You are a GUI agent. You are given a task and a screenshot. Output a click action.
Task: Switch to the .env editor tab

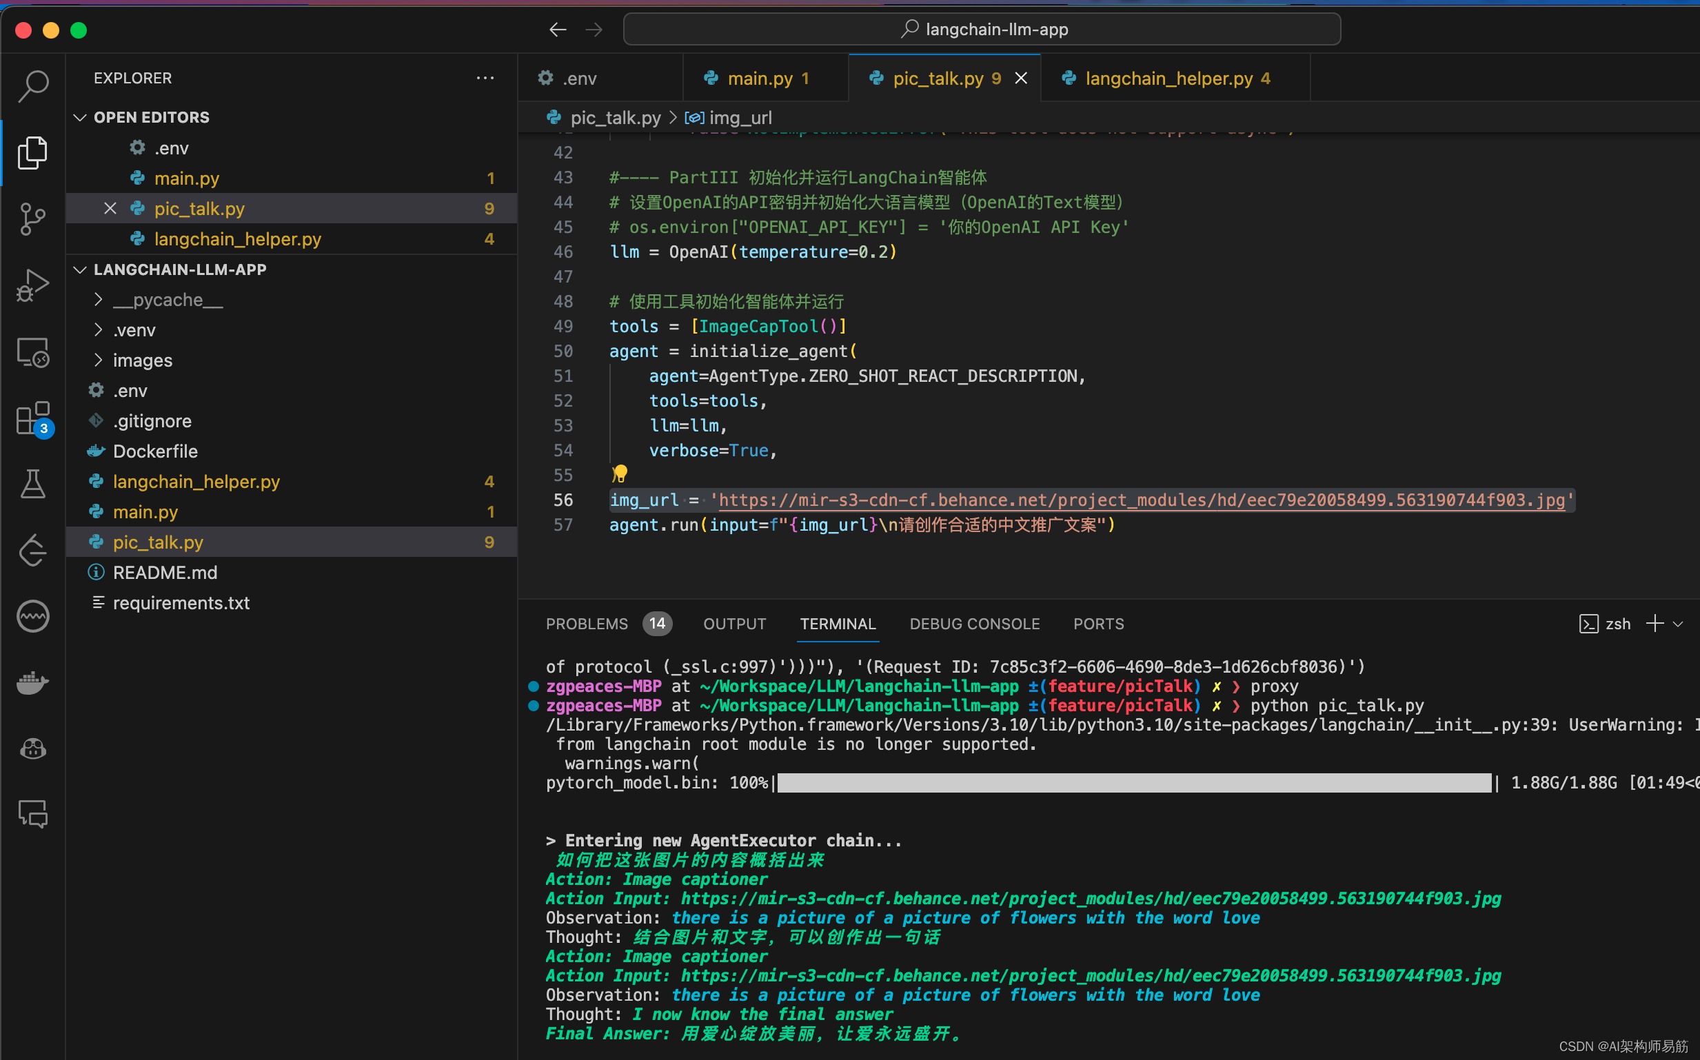pyautogui.click(x=600, y=78)
